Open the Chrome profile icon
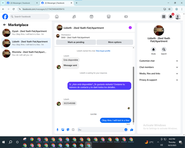 [x=176, y=9]
